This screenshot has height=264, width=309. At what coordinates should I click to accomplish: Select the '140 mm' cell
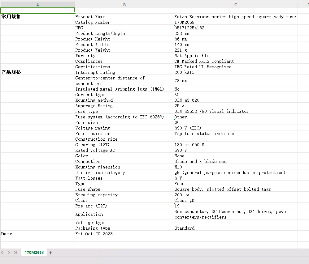(x=236, y=45)
